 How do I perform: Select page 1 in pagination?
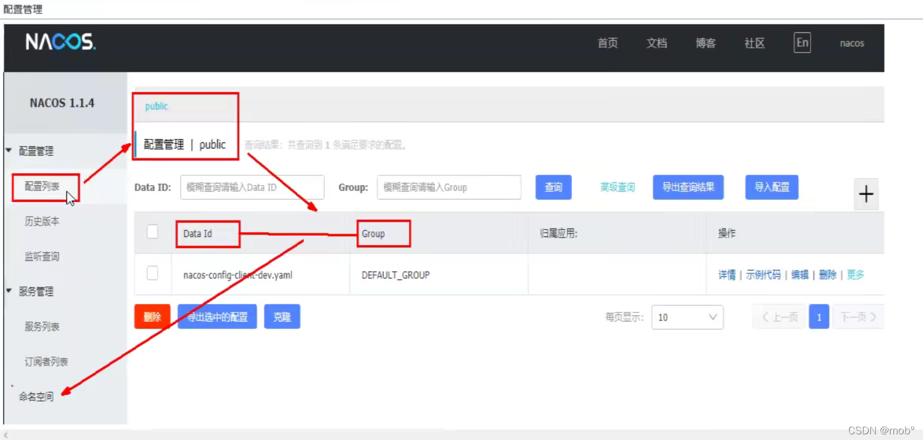coord(819,317)
